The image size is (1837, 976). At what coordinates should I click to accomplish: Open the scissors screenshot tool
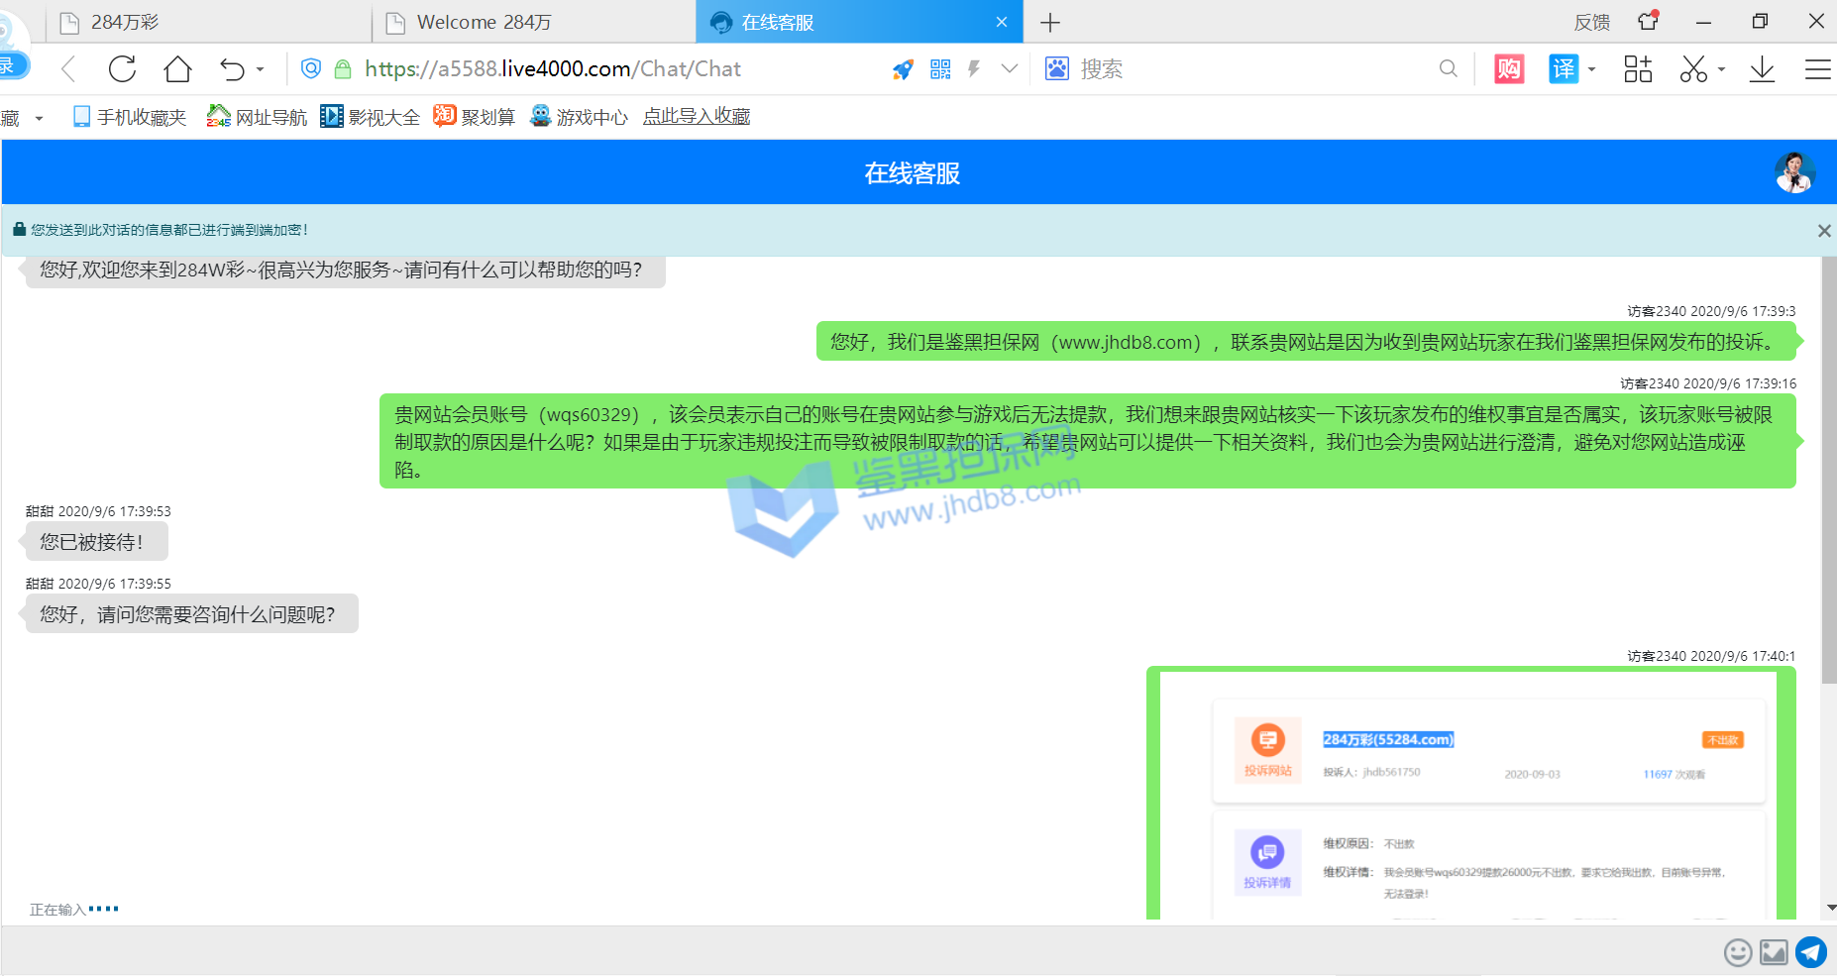pyautogui.click(x=1693, y=69)
